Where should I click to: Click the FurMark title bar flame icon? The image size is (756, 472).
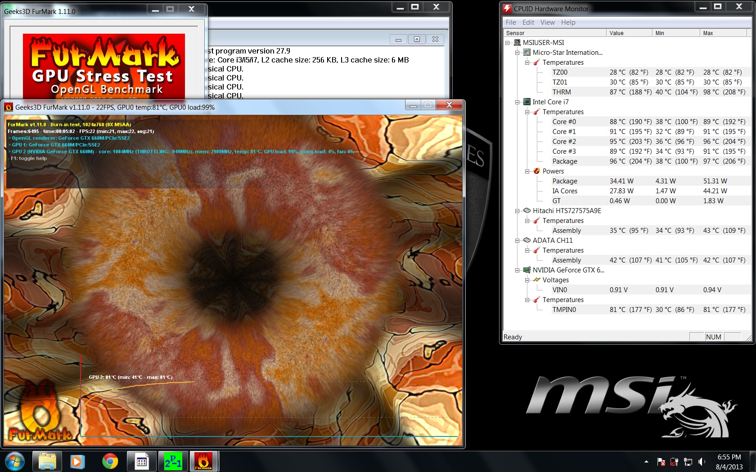[x=9, y=107]
